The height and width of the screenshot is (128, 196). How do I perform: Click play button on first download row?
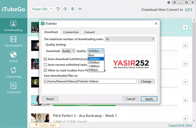(185, 27)
